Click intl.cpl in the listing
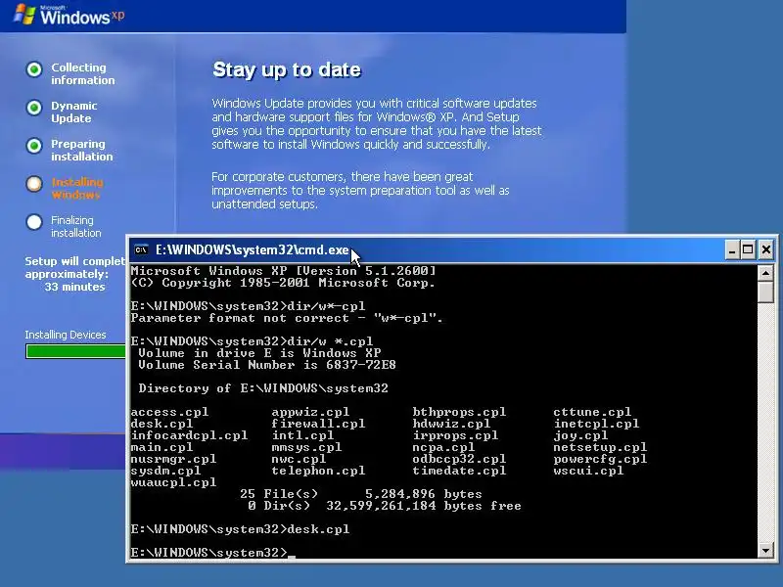Image resolution: width=783 pixels, height=587 pixels. pyautogui.click(x=302, y=435)
